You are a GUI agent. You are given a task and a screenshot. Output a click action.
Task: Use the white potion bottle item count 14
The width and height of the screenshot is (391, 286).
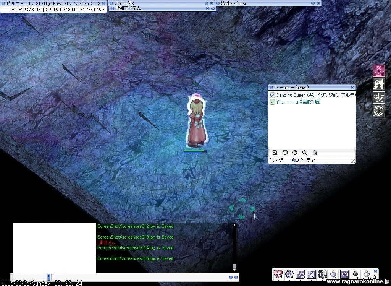[x=367, y=274]
